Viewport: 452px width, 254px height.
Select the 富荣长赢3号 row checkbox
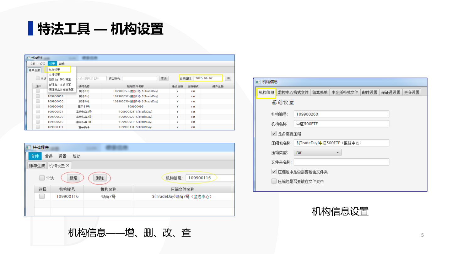[x=38, y=112]
